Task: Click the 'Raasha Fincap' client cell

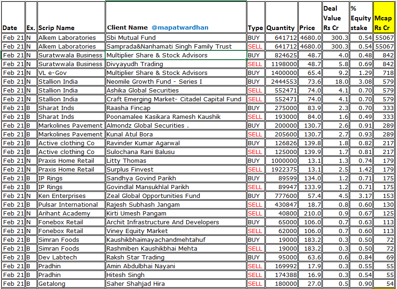Action: pyautogui.click(x=176, y=108)
